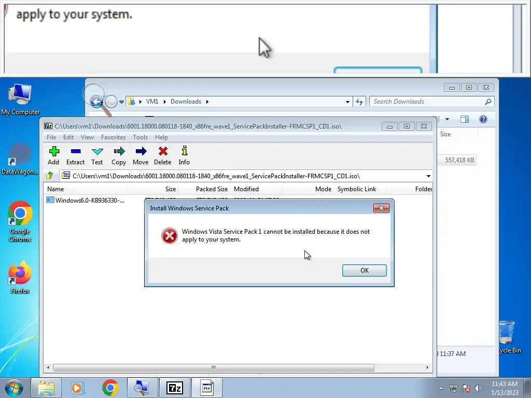This screenshot has height=398, width=531.
Task: Open the Favorites menu in 7-Zip
Action: pos(113,137)
